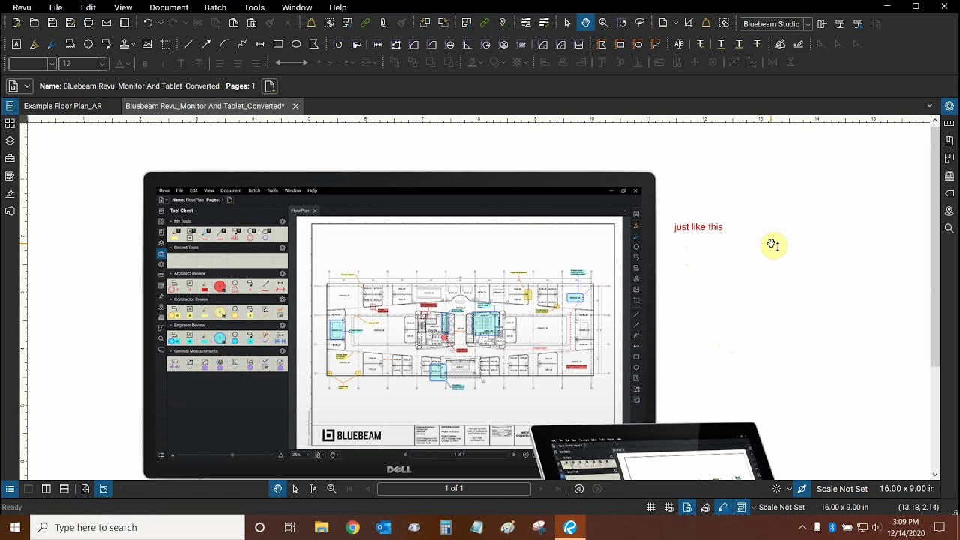Expand the Undo history dropdown arrow
This screenshot has height=540, width=960.
tap(160, 23)
